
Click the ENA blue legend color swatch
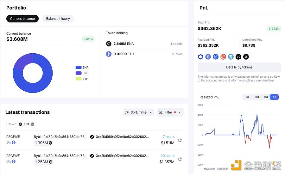79,67
